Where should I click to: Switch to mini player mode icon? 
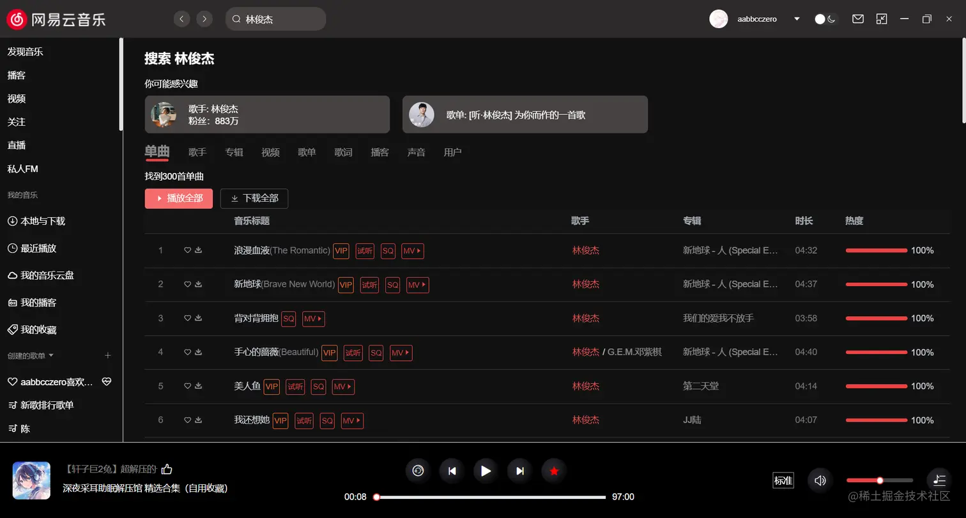[882, 19]
